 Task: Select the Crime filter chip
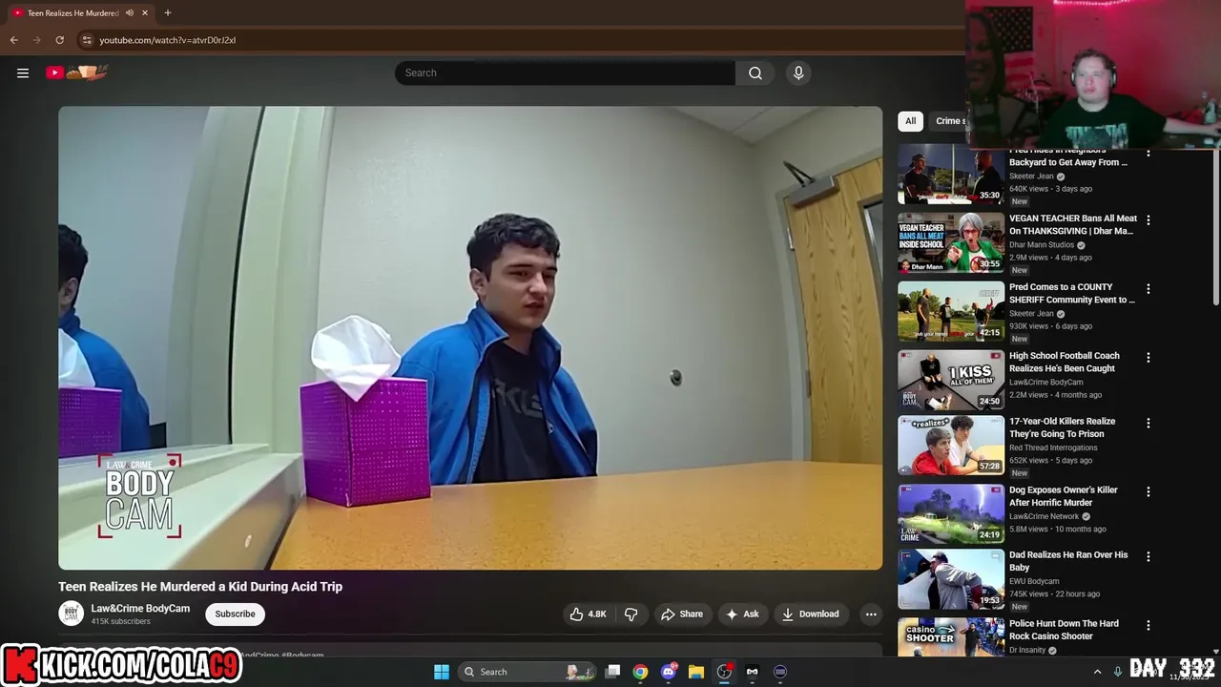pyautogui.click(x=949, y=121)
